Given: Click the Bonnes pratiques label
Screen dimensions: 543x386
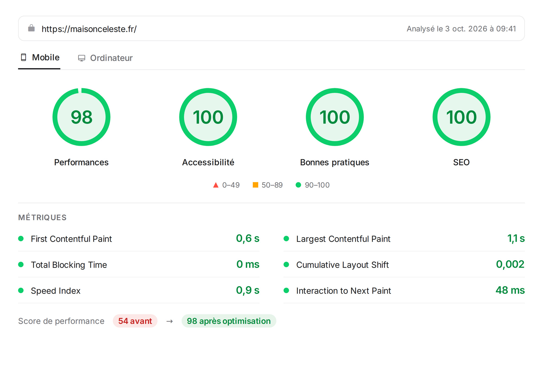Looking at the screenshot, I should [335, 162].
